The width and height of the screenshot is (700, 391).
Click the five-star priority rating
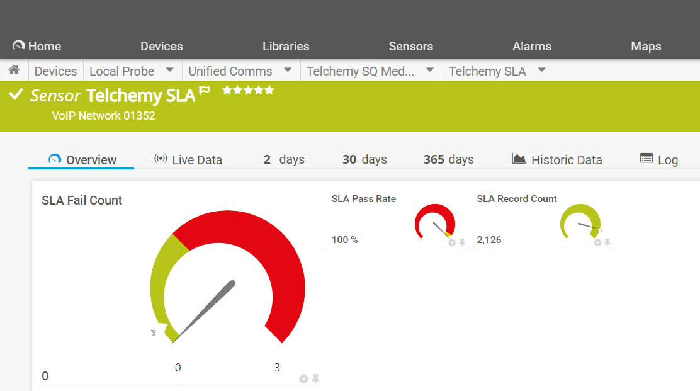[x=248, y=90]
